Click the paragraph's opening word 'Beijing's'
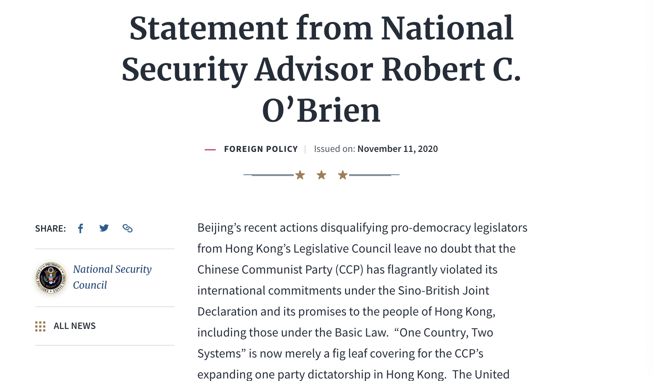 click(219, 228)
